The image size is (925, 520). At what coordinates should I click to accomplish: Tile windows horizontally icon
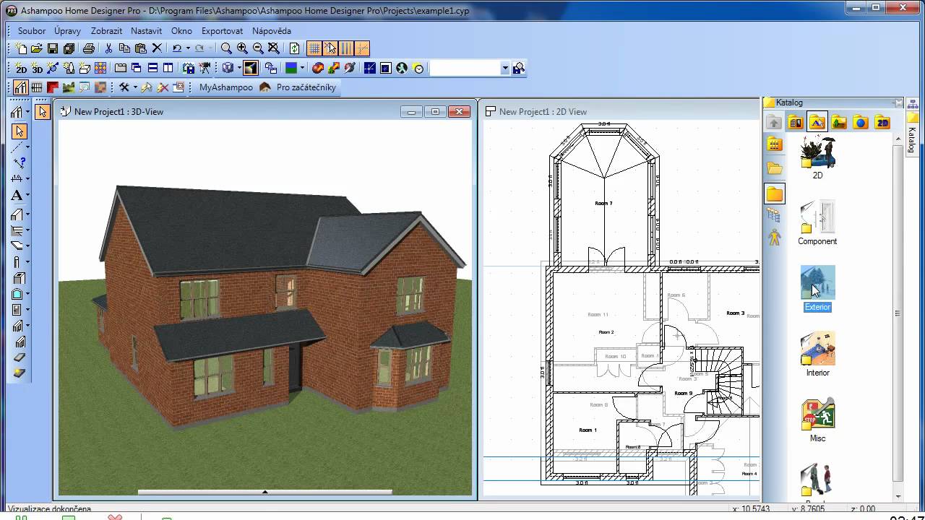pyautogui.click(x=152, y=68)
